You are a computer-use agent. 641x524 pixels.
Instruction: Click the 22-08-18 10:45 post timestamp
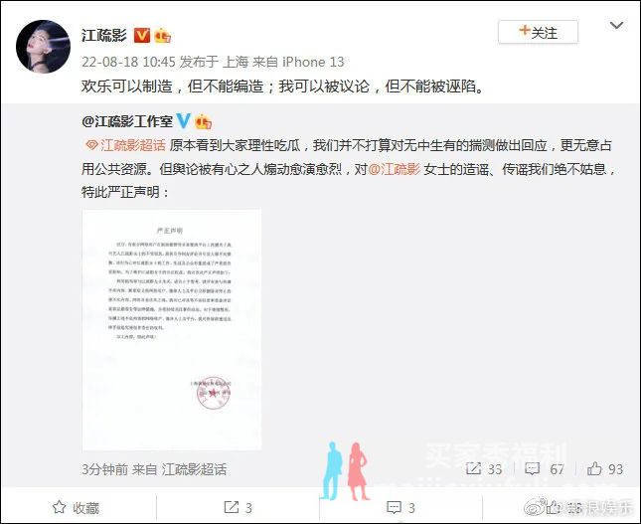[128, 62]
